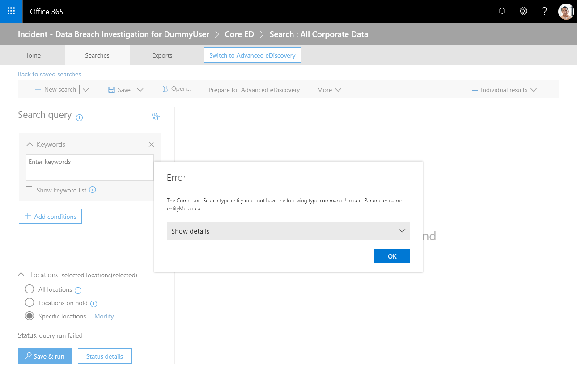Open the user profile picture
Screen dimensions: 577x368
point(566,12)
